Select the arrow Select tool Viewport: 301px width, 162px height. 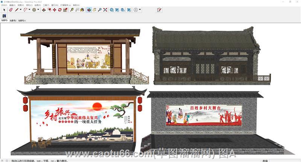coord(4,10)
